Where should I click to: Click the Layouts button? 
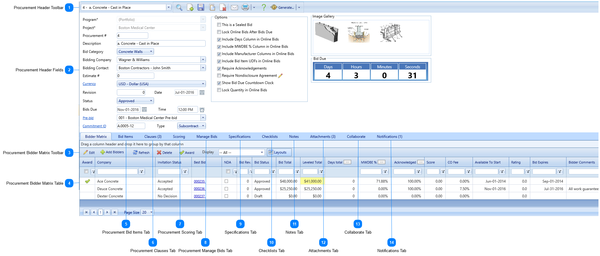(279, 152)
